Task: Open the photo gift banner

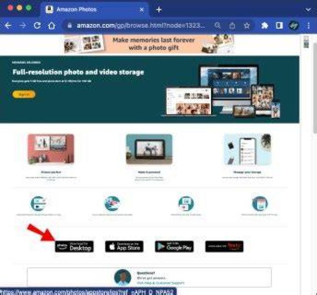Action: pyautogui.click(x=149, y=44)
